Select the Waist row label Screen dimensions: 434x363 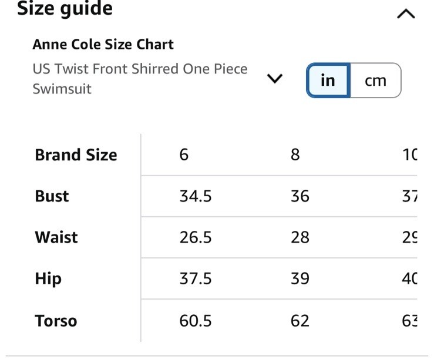(56, 237)
